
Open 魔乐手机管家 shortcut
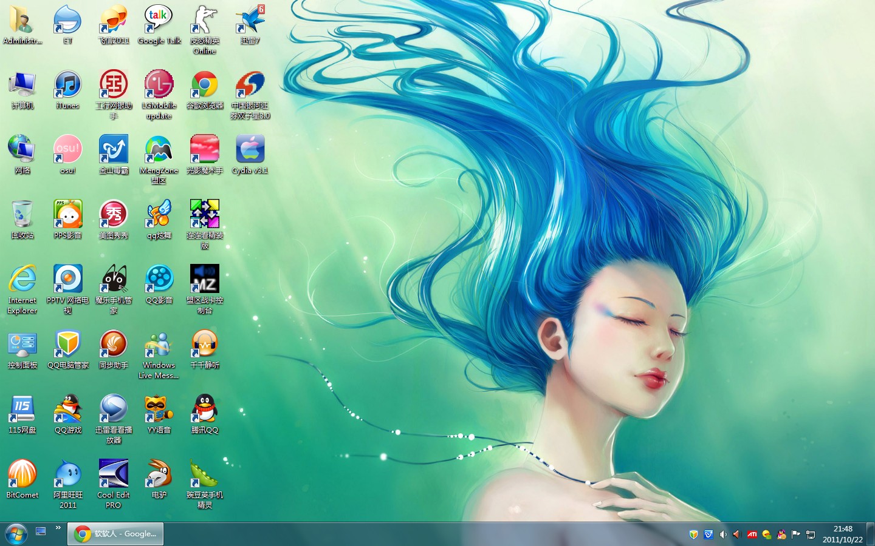(114, 290)
